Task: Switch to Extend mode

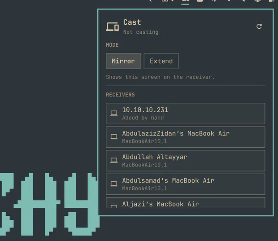Action: [161, 61]
